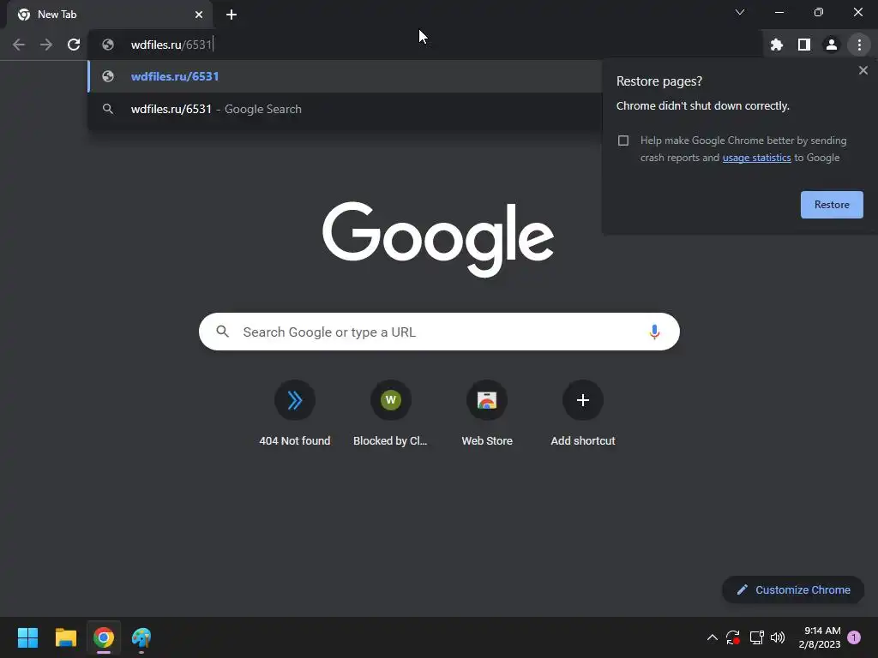Click the Add shortcut plus tile

[582, 414]
